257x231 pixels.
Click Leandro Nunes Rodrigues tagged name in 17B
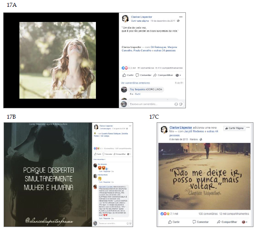coord(111,133)
